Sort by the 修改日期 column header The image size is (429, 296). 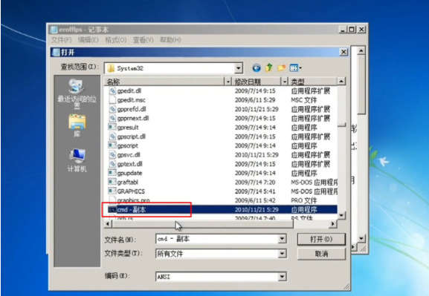tap(257, 82)
